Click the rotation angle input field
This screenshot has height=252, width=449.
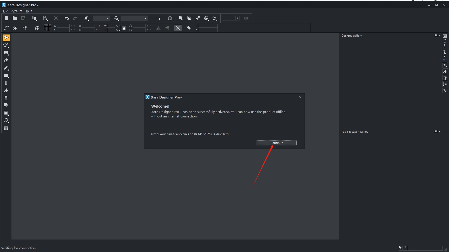(x=139, y=26)
